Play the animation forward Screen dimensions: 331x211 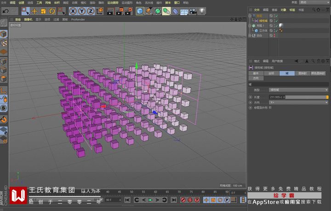click(150, 200)
